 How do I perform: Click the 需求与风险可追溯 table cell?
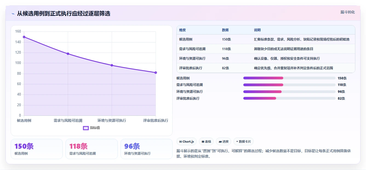click(192, 49)
